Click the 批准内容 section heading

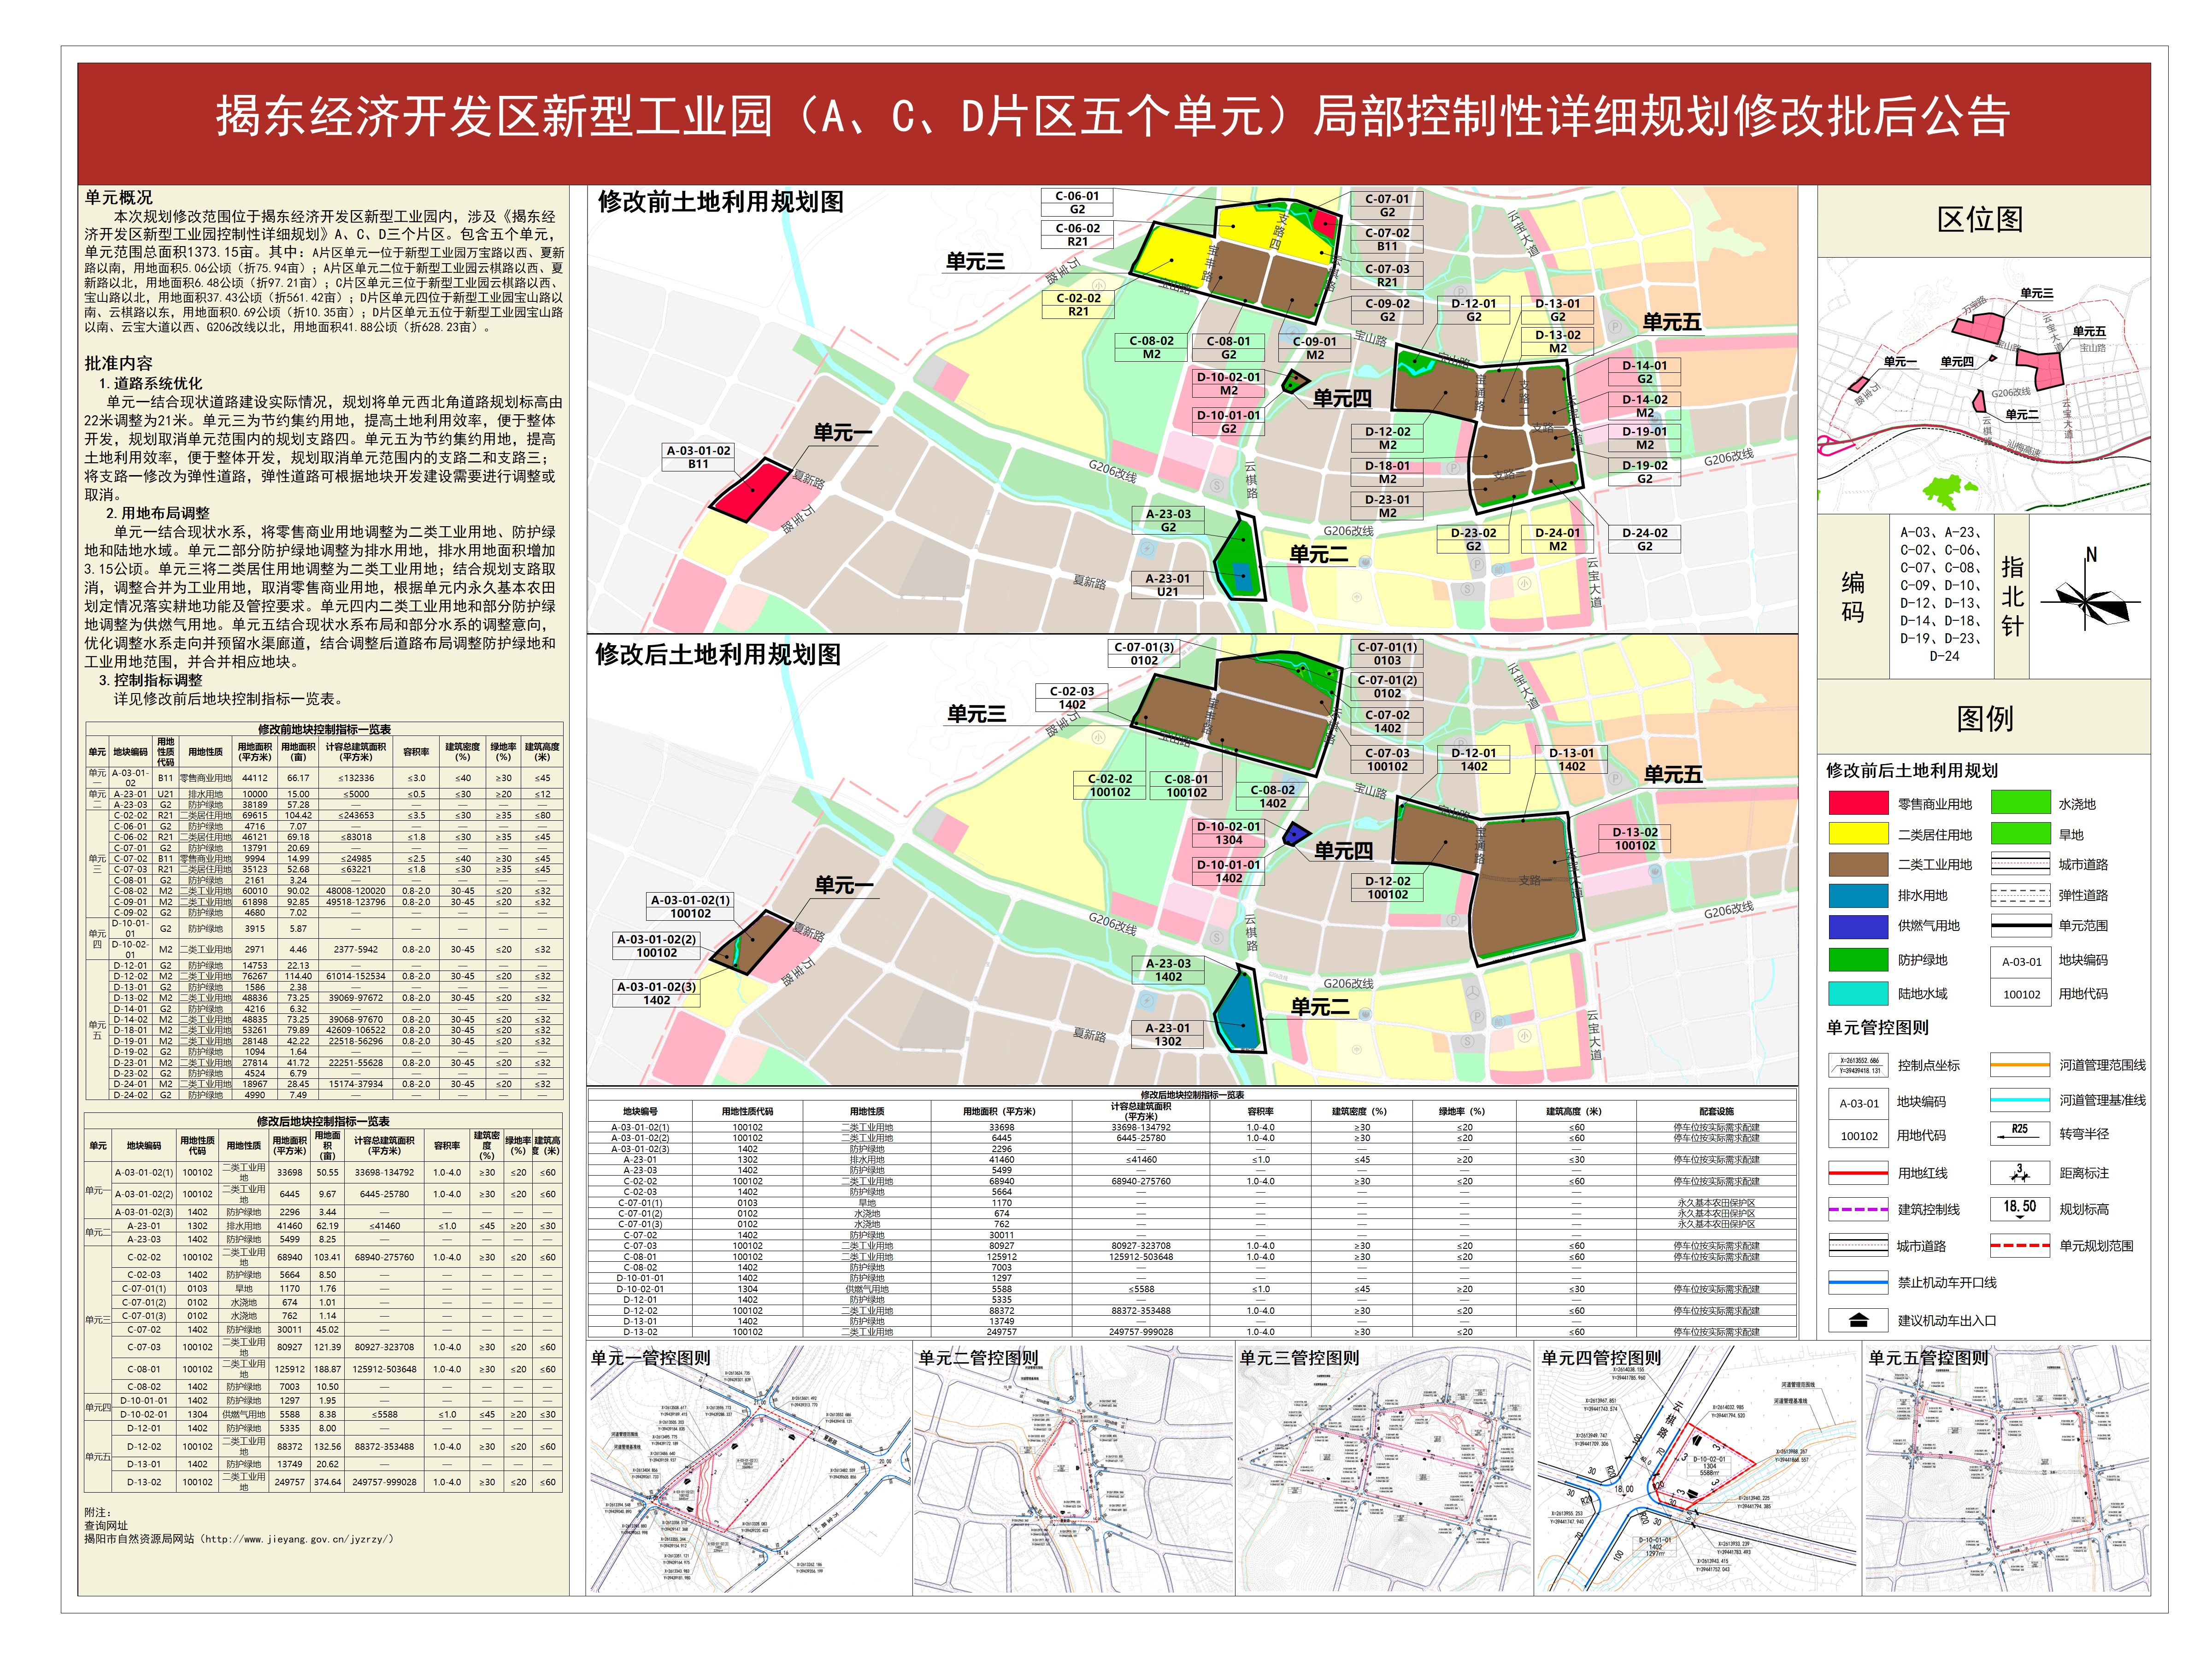click(x=119, y=363)
